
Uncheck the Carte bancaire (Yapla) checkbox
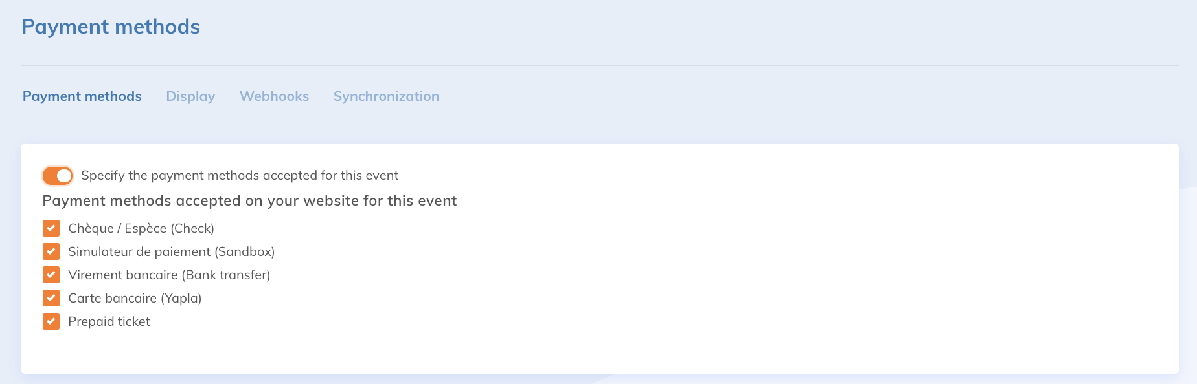pyautogui.click(x=51, y=298)
